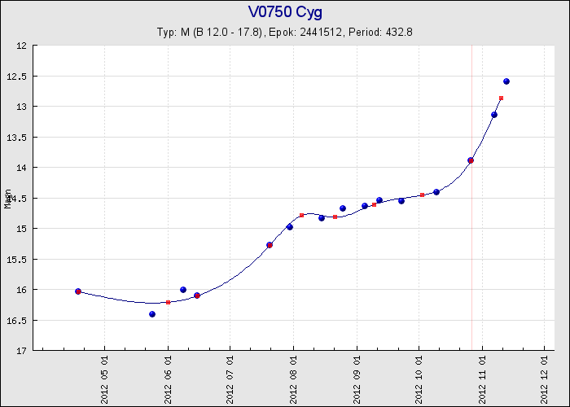Viewport: 570px width, 407px height.
Task: Click the 14 magnitude axis label
Action: click(22, 168)
